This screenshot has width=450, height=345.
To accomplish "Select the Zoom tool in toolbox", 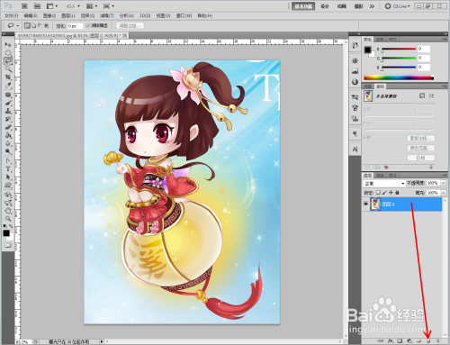I will (8, 219).
